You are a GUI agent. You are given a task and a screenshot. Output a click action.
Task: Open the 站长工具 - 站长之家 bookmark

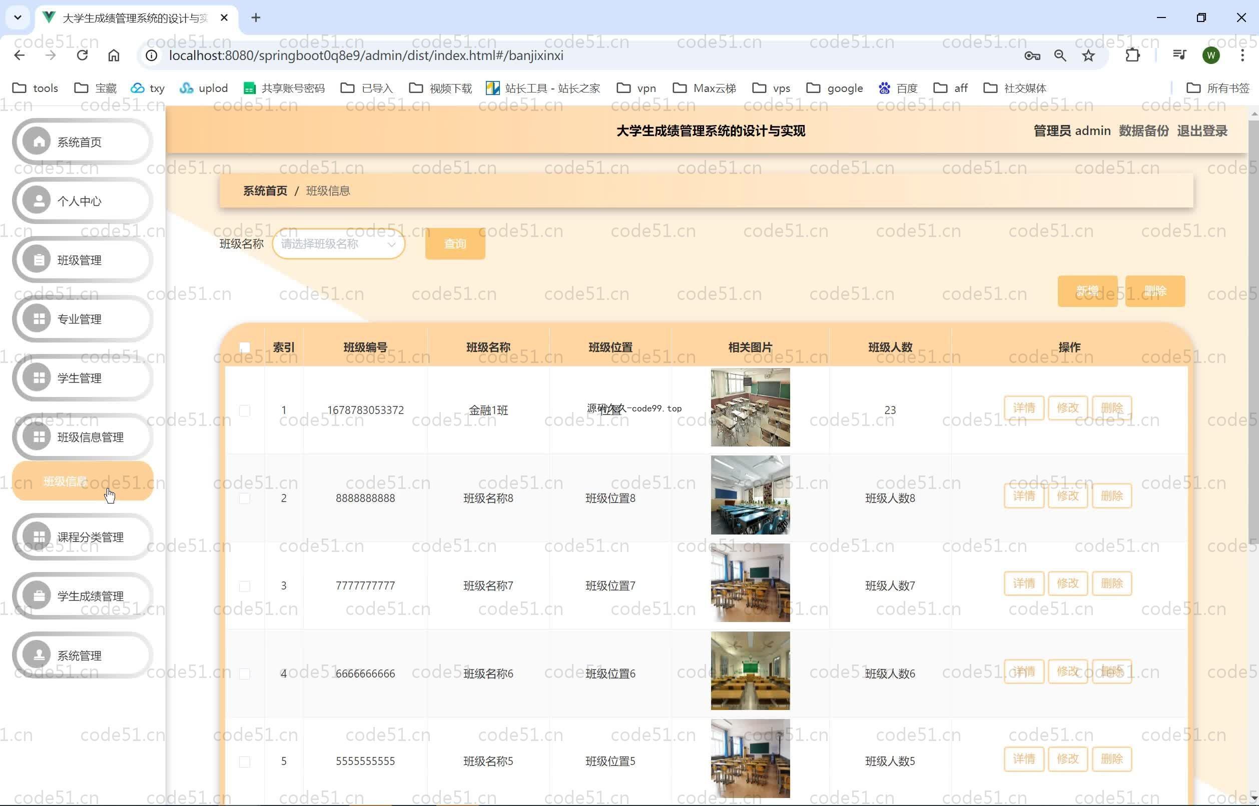click(542, 88)
